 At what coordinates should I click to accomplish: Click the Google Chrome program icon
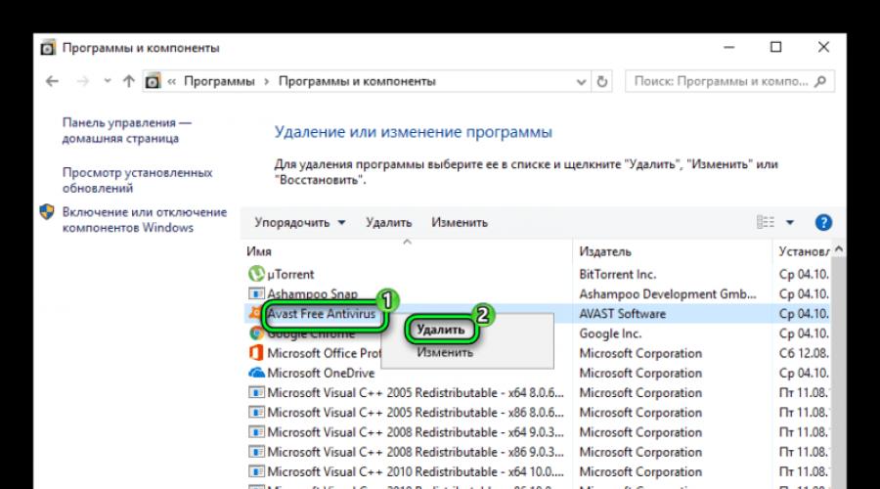(x=256, y=333)
